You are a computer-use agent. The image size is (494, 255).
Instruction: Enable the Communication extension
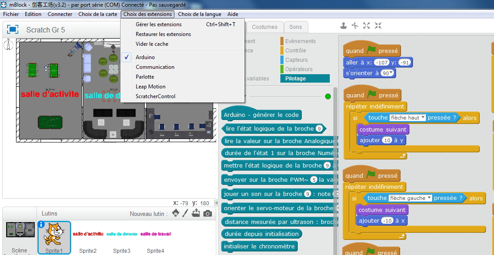(x=155, y=67)
